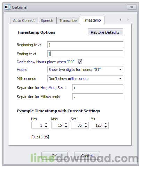
Task: Decrease the Mns example value
Action: [x=66, y=127]
